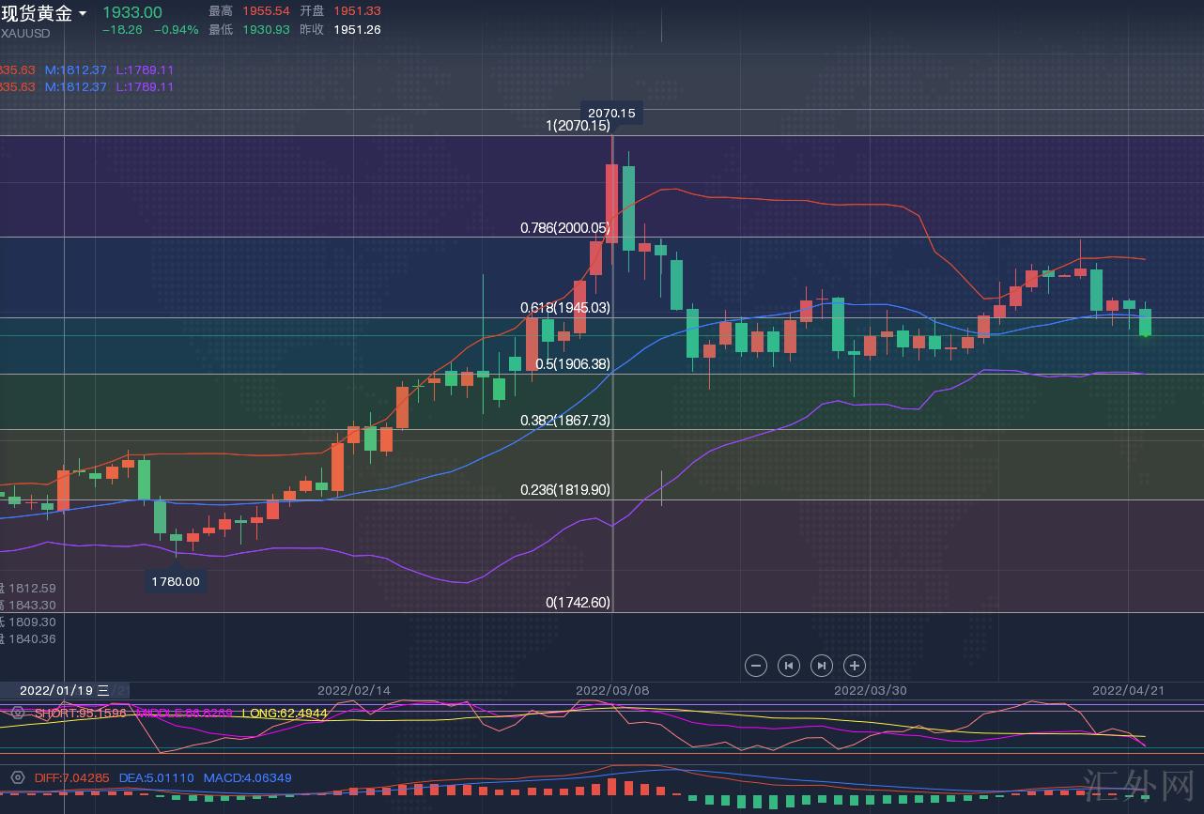Screen dimensions: 1204x814
Task: Click the scroll-to-previous chart icon
Action: [x=789, y=666]
